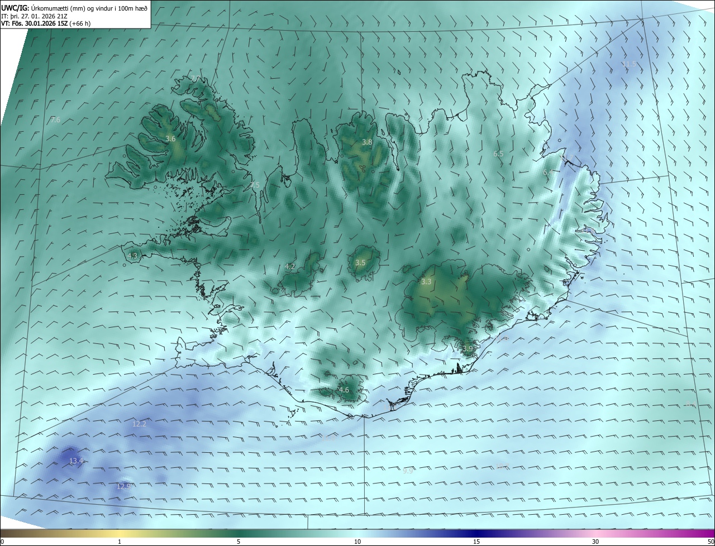Image resolution: width=715 pixels, height=546 pixels.
Task: Click the map title line starting "UWC/IG: Úrkomumætti (mm)"
Action: click(x=74, y=7)
